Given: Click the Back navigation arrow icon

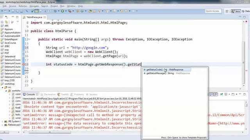Looking at the screenshot, I should coord(126,11).
